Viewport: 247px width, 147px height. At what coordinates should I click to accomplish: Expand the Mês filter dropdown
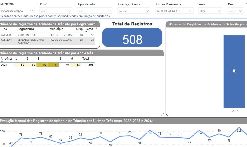[x=235, y=11]
